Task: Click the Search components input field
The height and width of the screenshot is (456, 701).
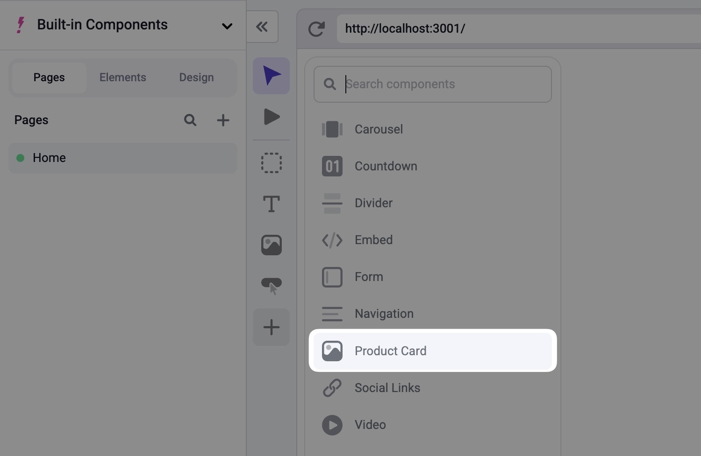Action: 432,84
